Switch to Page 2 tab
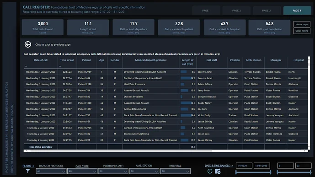The image size is (315, 177). (236, 11)
